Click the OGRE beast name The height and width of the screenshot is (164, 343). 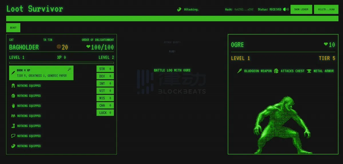tap(237, 45)
